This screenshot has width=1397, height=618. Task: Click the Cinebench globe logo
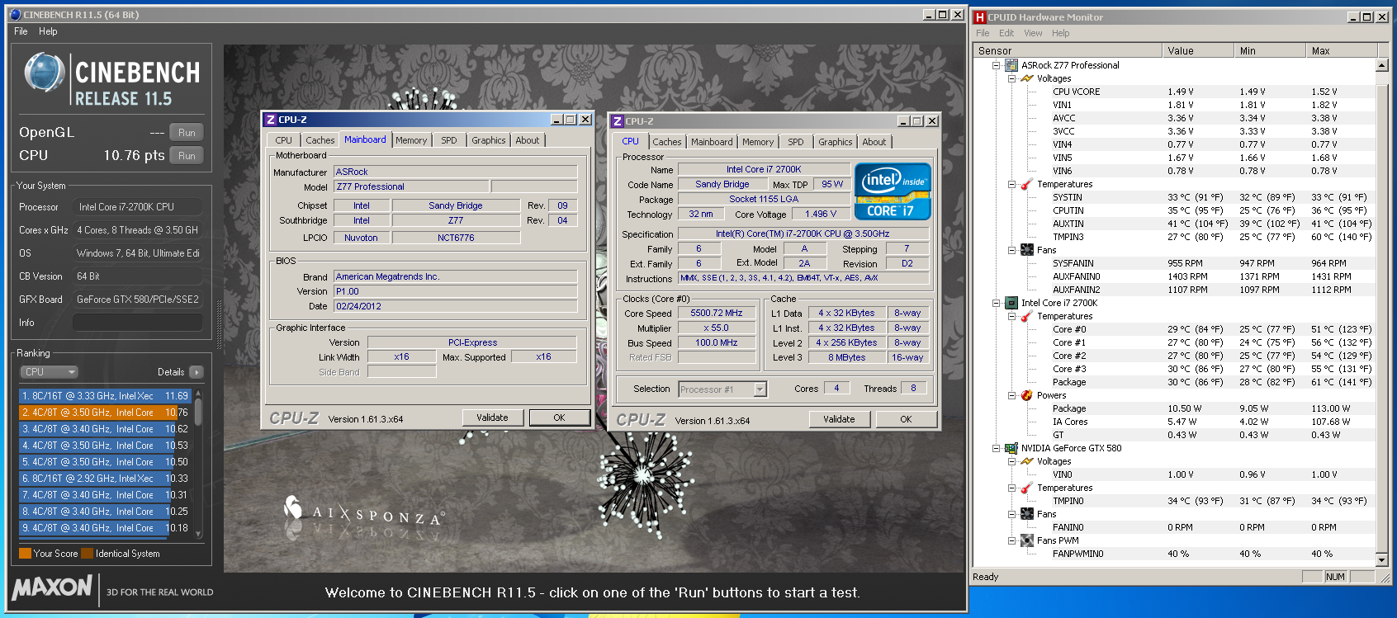(44, 73)
